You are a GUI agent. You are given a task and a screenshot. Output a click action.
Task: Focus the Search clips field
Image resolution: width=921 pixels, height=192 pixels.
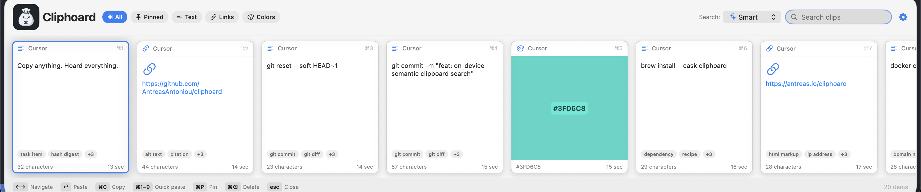click(x=838, y=17)
